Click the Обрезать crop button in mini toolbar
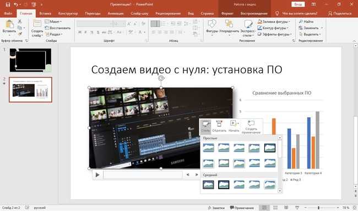The image size is (358, 211). [x=219, y=126]
